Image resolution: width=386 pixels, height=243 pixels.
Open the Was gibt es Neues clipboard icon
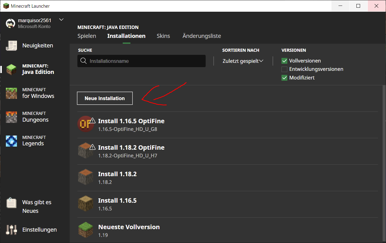[x=12, y=203]
